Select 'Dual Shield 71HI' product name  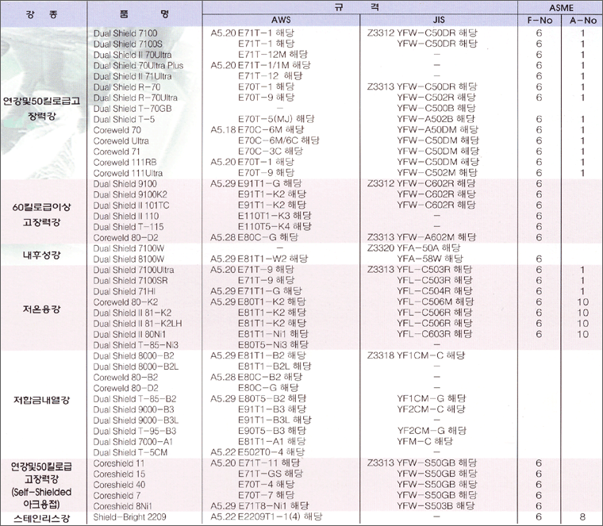125,291
